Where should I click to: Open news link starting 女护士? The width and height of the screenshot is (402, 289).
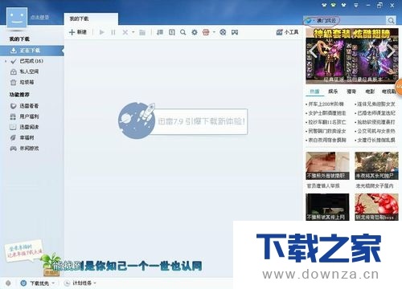(326, 113)
